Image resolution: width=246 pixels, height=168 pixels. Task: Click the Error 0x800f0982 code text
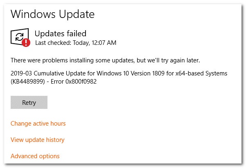tap(74, 82)
